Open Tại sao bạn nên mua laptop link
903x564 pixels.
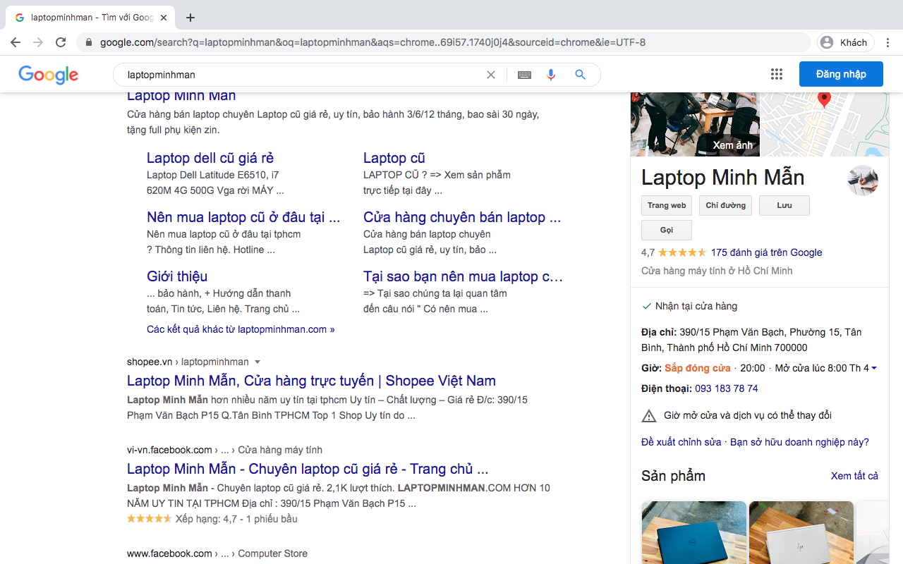click(x=463, y=276)
